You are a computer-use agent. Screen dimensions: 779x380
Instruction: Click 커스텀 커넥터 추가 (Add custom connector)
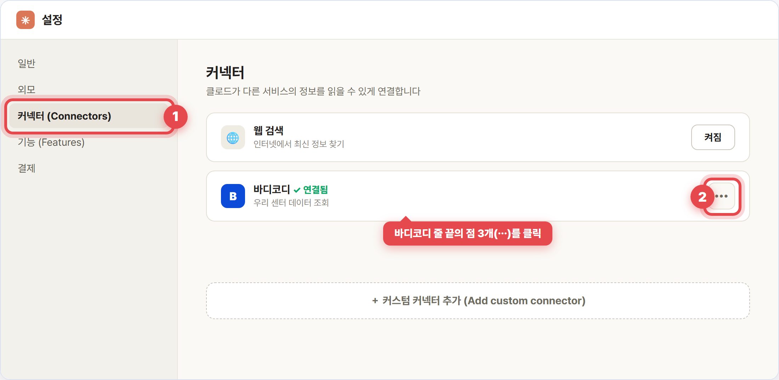[x=478, y=301]
